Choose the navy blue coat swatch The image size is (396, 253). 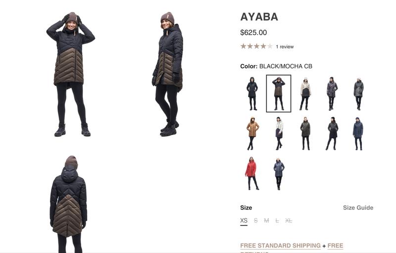[x=358, y=133]
